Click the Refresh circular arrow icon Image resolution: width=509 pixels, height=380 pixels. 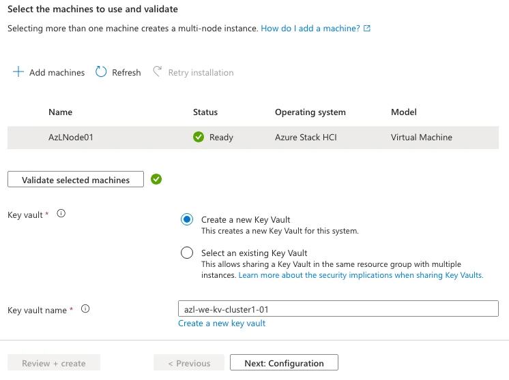pyautogui.click(x=101, y=72)
